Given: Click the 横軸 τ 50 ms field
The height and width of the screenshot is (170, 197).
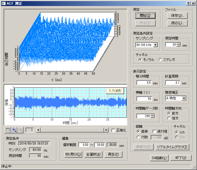Looking at the screenshot, I should (144, 99).
